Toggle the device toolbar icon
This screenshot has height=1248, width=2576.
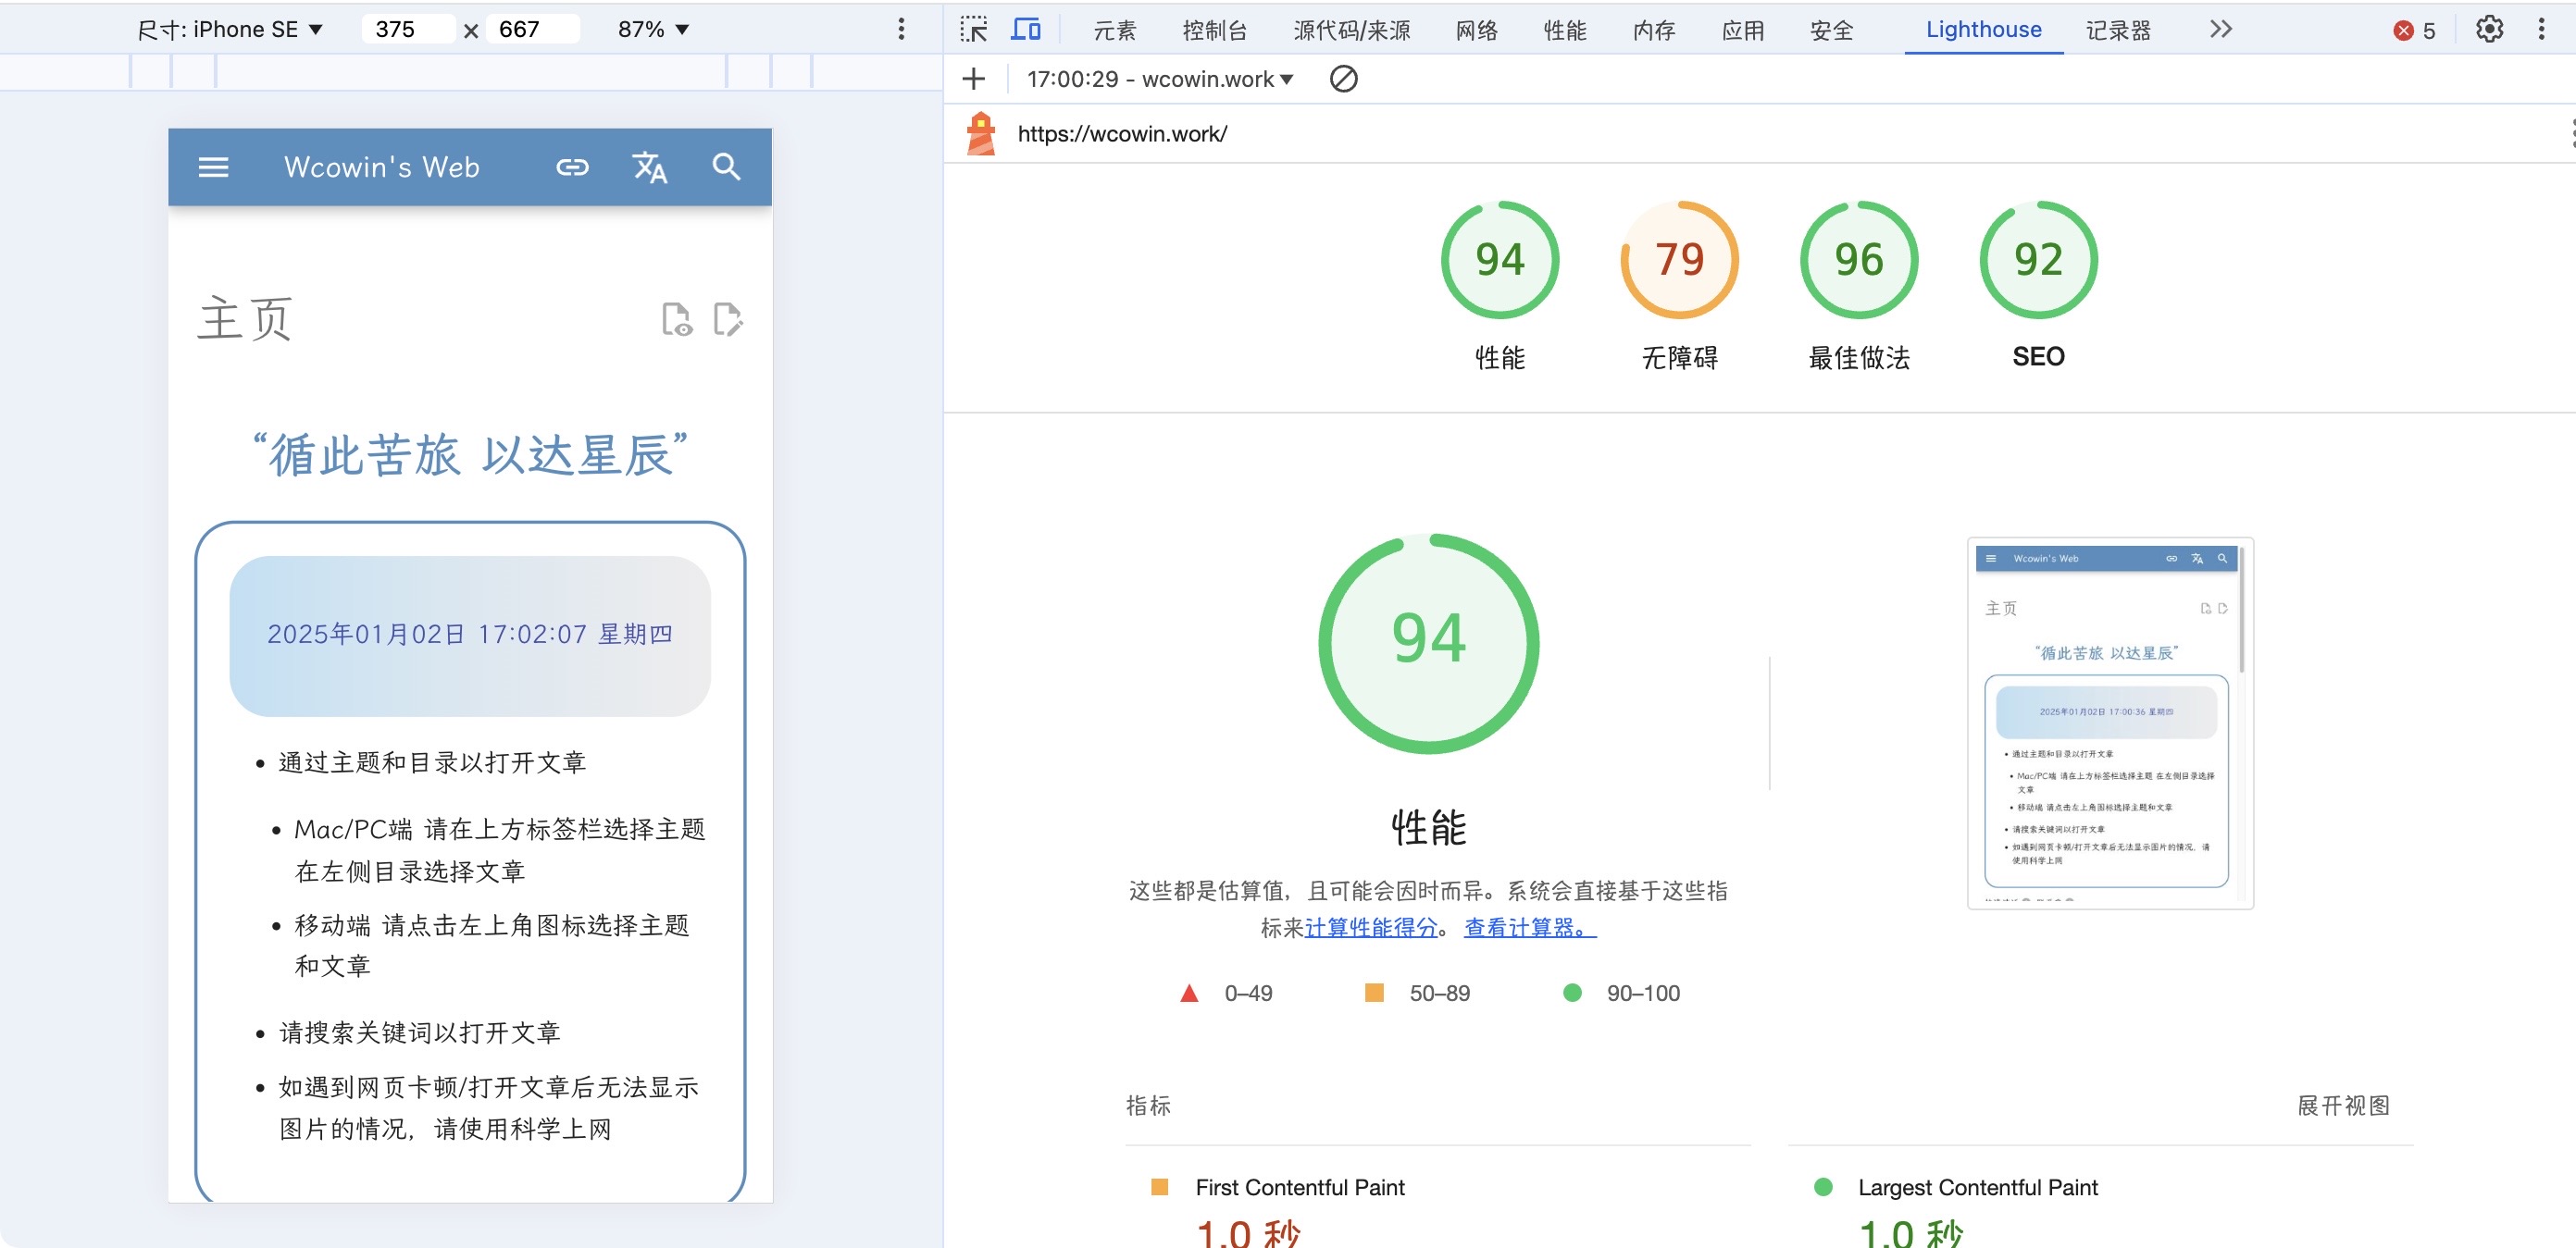point(1026,29)
